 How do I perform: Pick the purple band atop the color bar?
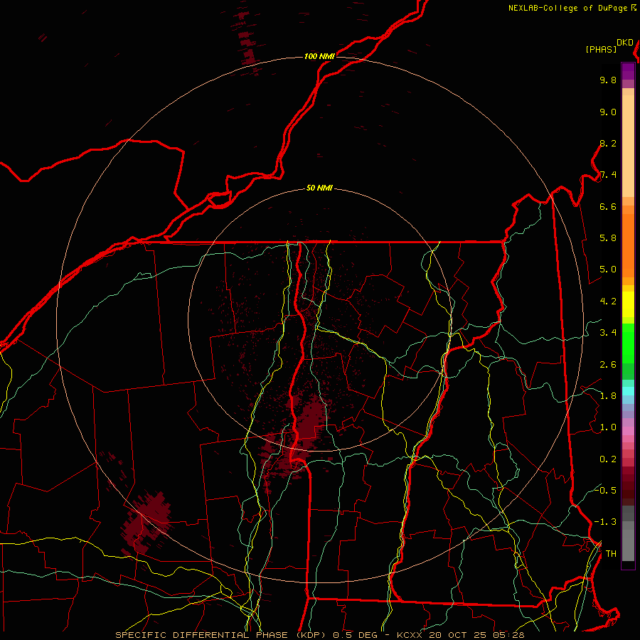pyautogui.click(x=628, y=71)
